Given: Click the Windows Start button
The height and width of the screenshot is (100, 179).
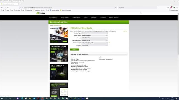Looking at the screenshot, I should point(2,98).
